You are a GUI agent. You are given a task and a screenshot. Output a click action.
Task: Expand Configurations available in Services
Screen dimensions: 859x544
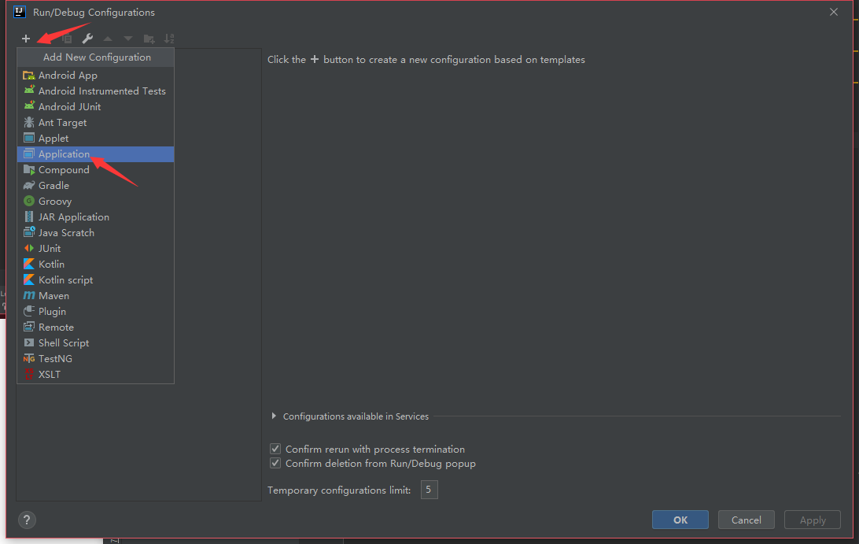pyautogui.click(x=274, y=416)
